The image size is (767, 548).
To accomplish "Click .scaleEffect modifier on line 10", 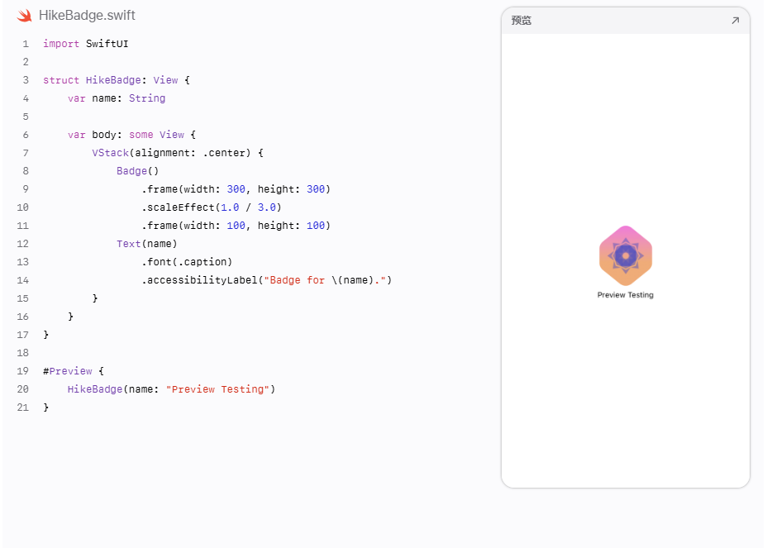I will (x=178, y=207).
